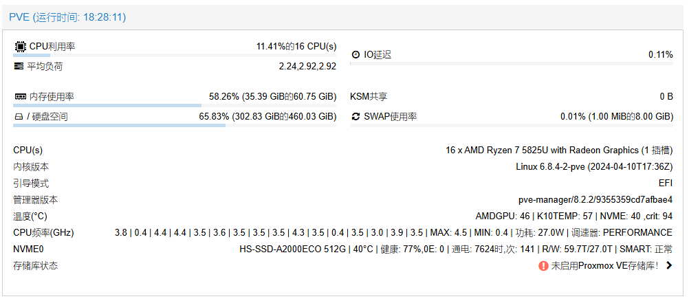Click the memory usage RAM icon

(20, 97)
